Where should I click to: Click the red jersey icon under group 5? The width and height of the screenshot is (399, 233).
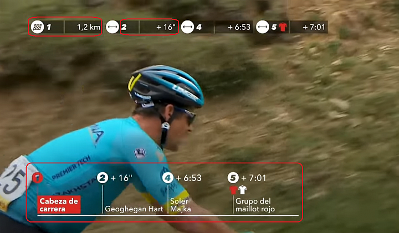233,190
